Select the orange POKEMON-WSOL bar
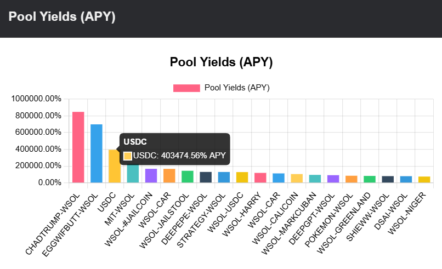 [x=351, y=179]
